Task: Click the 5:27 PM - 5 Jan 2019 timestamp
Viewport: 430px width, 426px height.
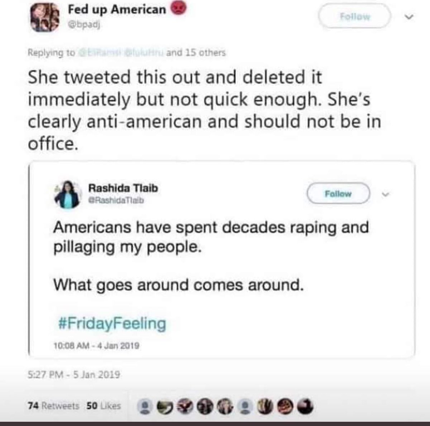Action: (74, 375)
